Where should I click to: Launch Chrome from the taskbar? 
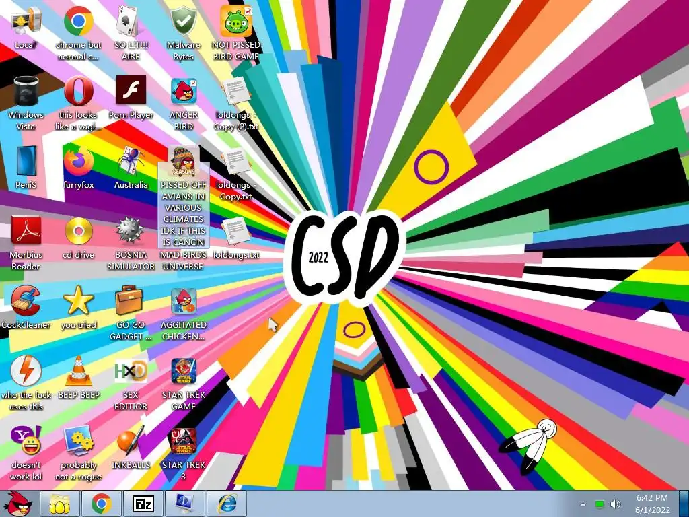coord(101,504)
